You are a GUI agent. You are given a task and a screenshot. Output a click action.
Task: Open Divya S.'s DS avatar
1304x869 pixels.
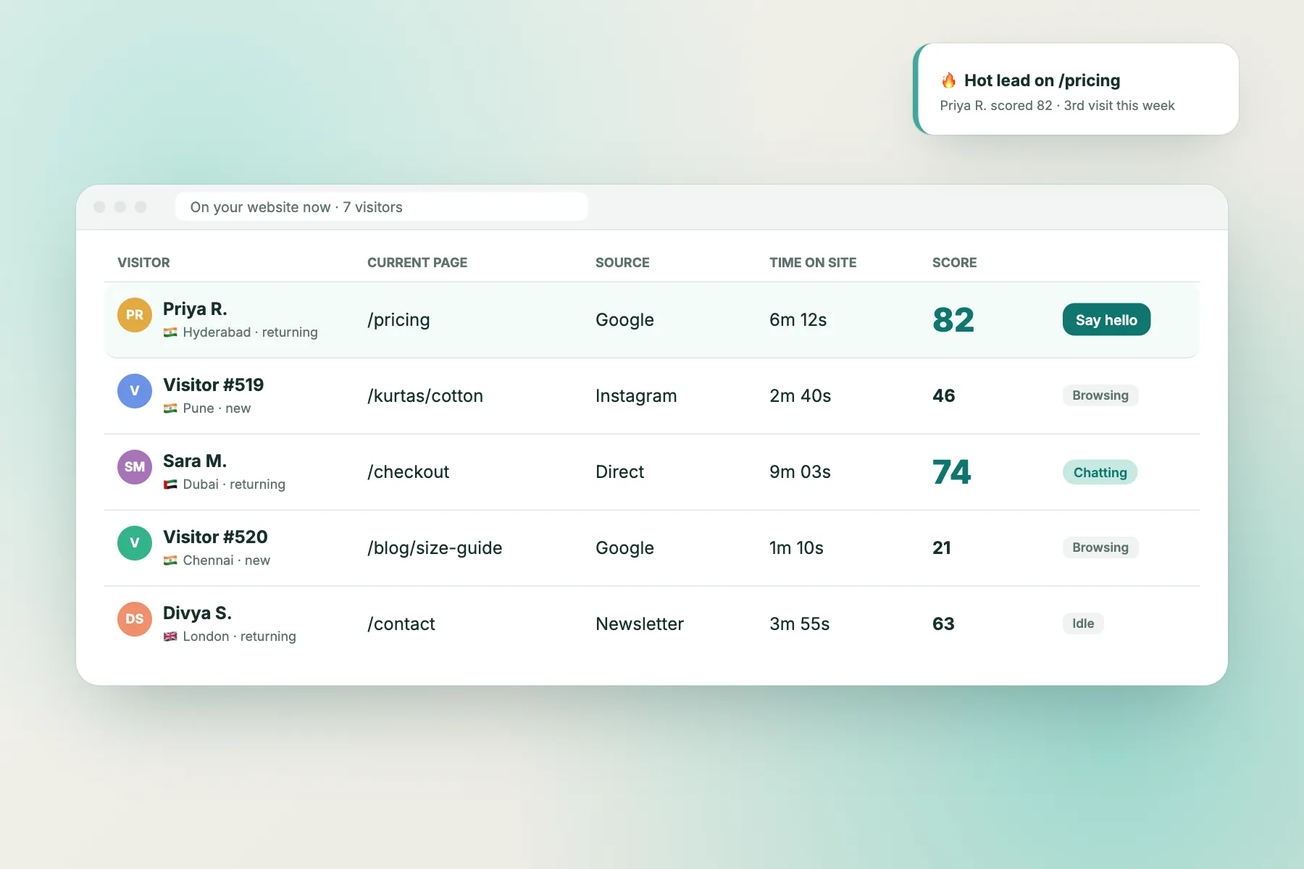tap(135, 619)
